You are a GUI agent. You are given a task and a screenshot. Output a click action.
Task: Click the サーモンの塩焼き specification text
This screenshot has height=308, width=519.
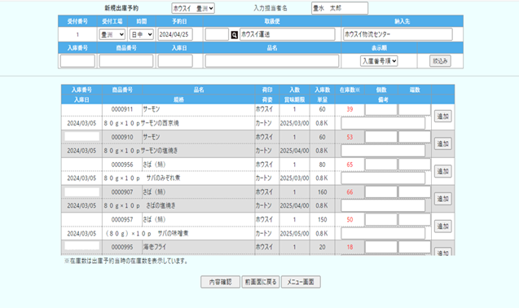point(159,151)
